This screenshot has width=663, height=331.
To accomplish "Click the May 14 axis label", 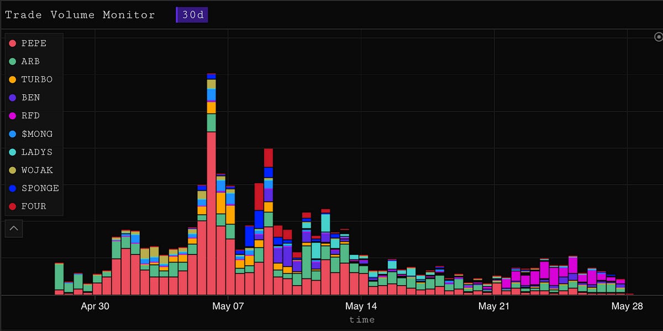I will pyautogui.click(x=361, y=306).
